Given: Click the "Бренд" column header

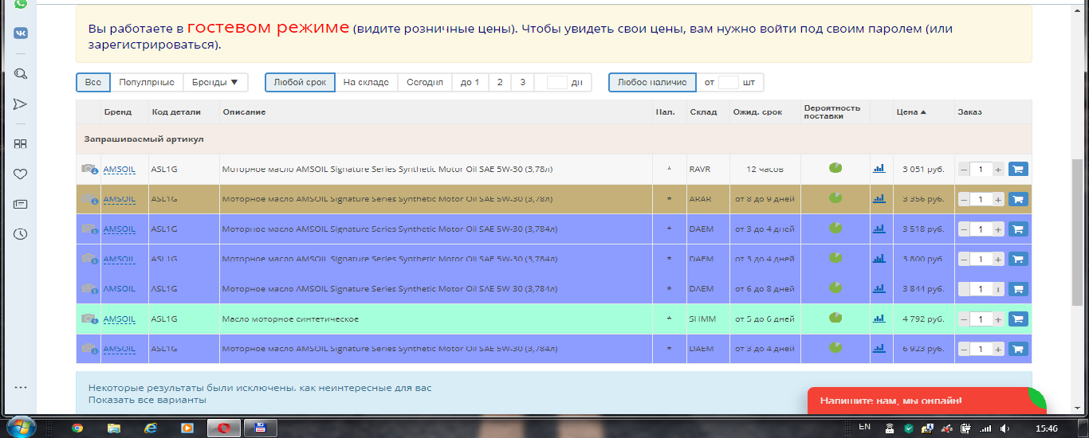Looking at the screenshot, I should (x=117, y=112).
